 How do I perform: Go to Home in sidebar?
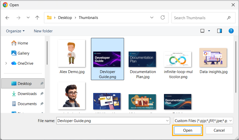[20, 43]
